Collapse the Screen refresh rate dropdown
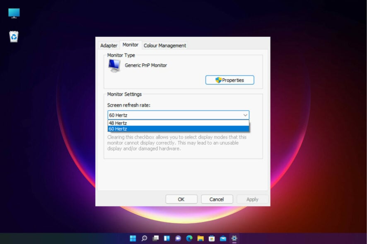The image size is (367, 244). [245, 115]
